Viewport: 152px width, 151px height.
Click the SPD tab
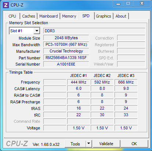click(86, 16)
